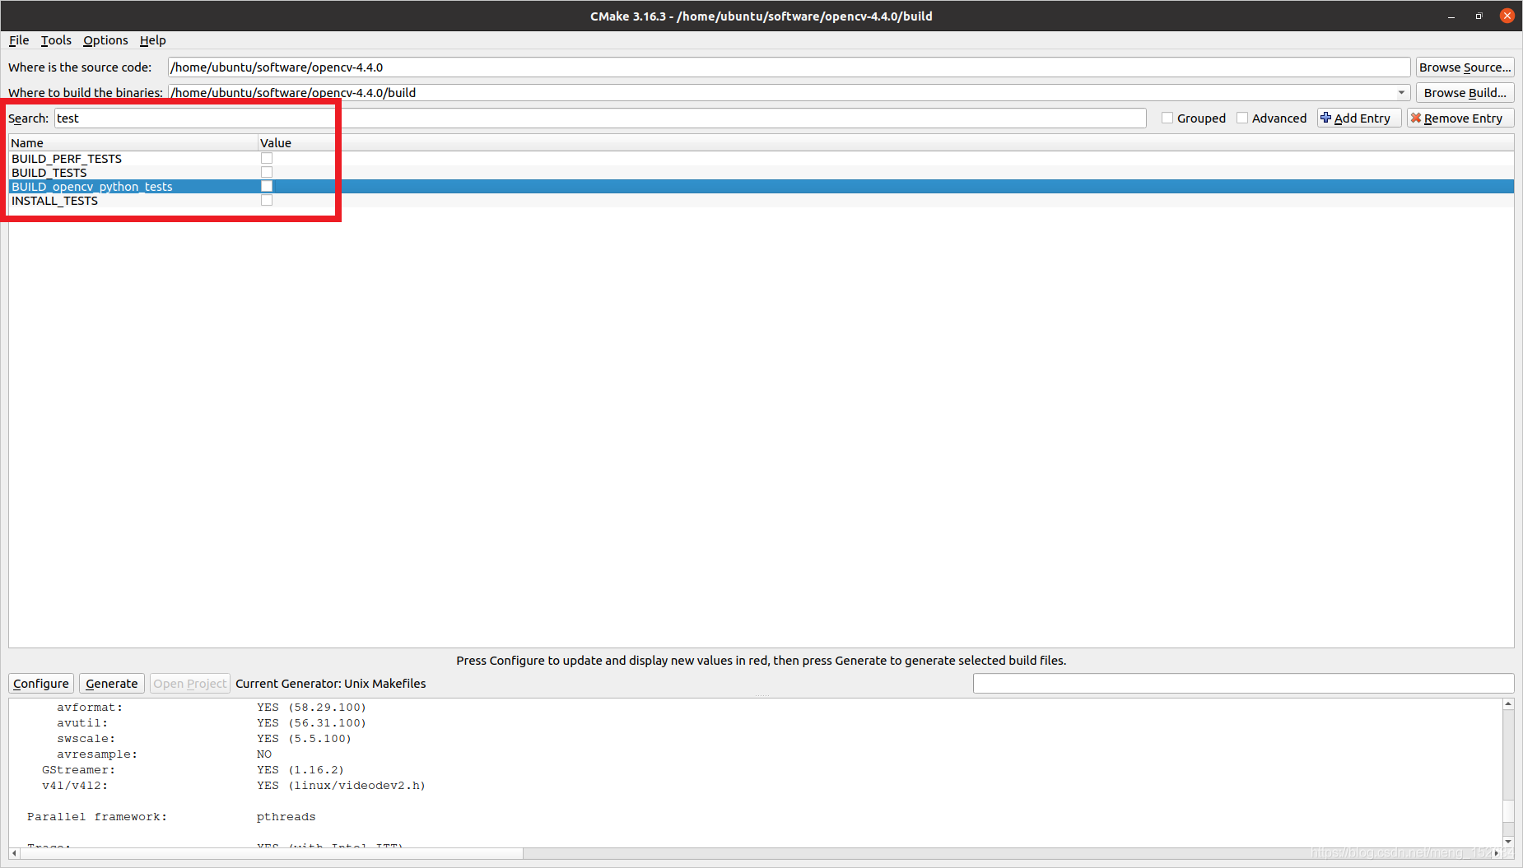Click the Remove Entry button
Image resolution: width=1523 pixels, height=868 pixels.
click(x=1460, y=118)
